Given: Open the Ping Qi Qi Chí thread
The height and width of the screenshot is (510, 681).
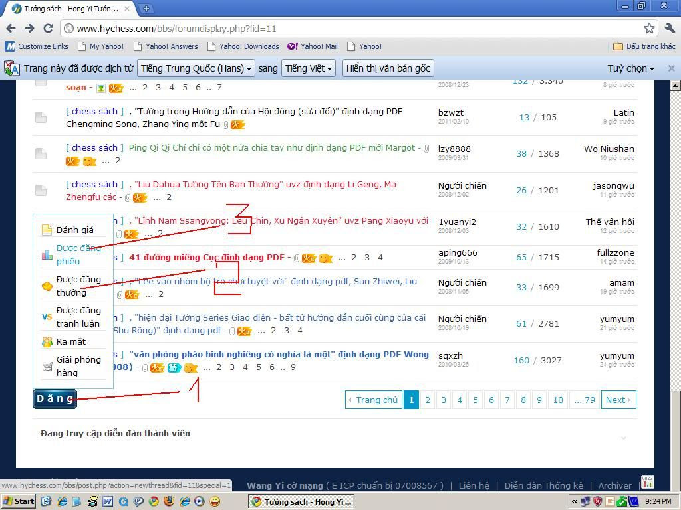Looking at the screenshot, I should (x=272, y=148).
